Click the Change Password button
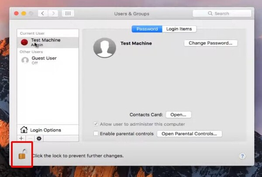 click(210, 43)
